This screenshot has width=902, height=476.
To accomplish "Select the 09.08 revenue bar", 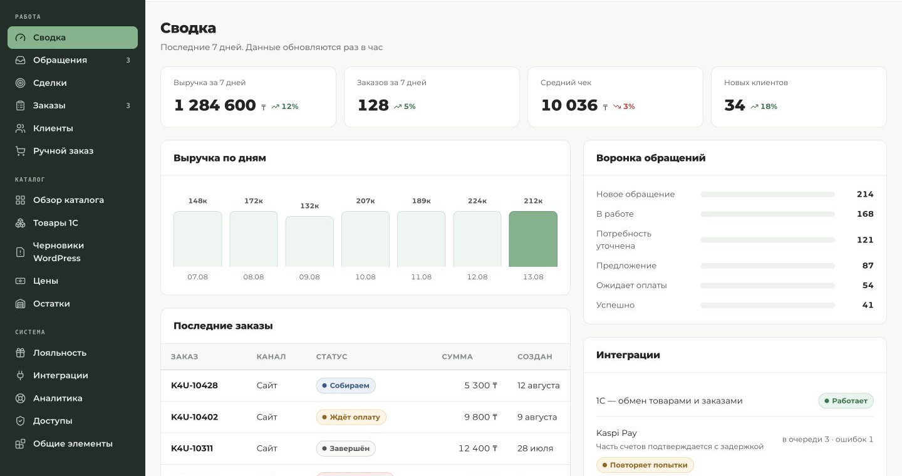I will tap(309, 242).
